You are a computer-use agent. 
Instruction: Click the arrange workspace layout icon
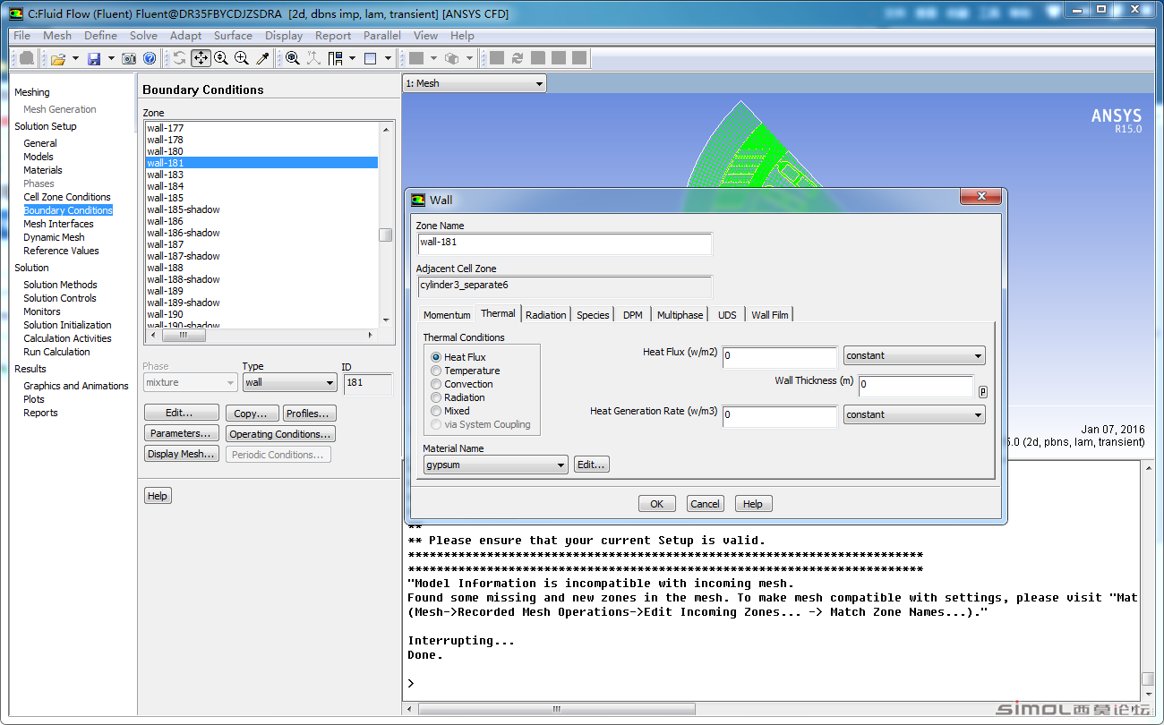[x=335, y=58]
